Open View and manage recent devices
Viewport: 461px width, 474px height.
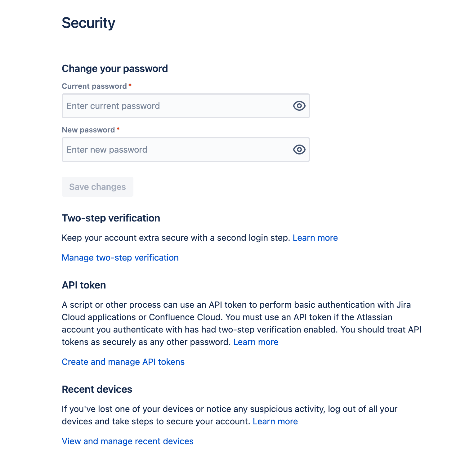point(128,441)
